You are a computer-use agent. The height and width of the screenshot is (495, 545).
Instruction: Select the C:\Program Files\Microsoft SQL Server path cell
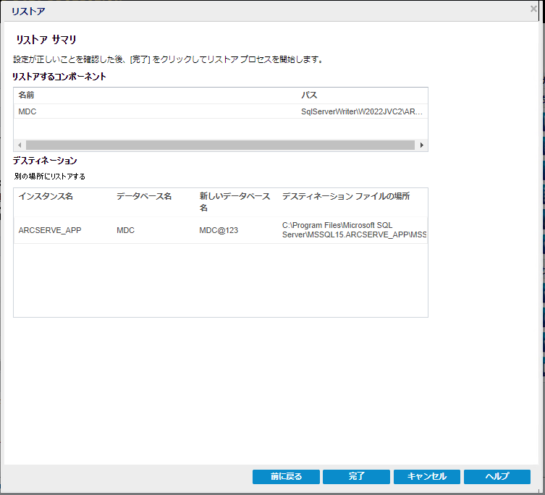tap(354, 230)
